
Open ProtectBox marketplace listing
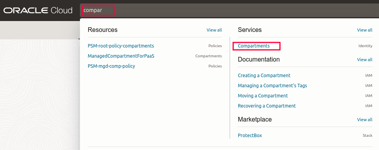[x=250, y=136]
